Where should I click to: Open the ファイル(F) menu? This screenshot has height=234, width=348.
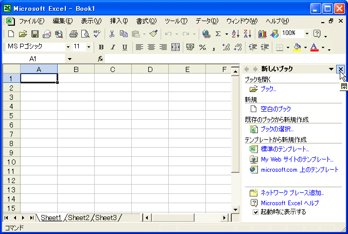[x=31, y=21]
